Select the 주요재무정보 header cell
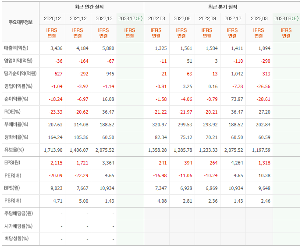This screenshot has height=247, width=302. 21,22
